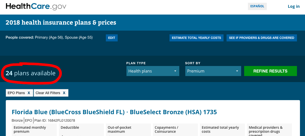Open the Sort By Premium dropdown
This screenshot has width=305, height=136.
213,71
